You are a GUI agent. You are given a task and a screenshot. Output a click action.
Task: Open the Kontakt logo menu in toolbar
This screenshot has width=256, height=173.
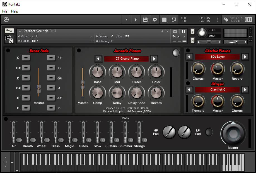[6, 20]
